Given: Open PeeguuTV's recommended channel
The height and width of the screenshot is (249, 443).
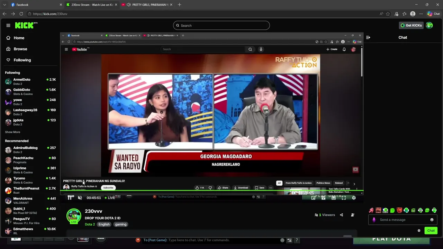Looking at the screenshot, I should [x=30, y=221].
